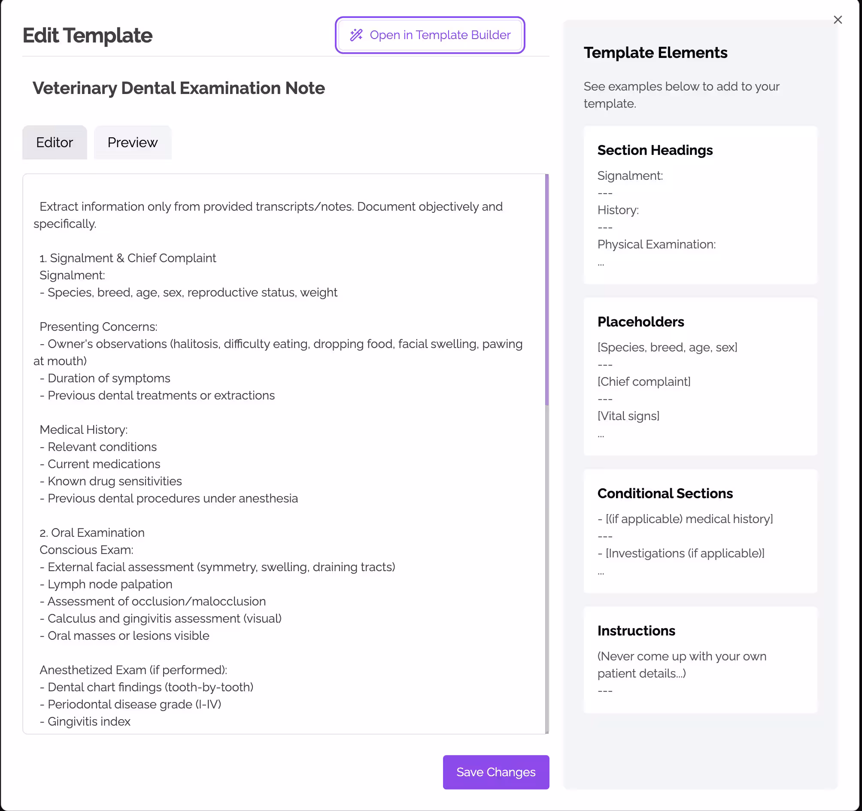862x811 pixels.
Task: Select the Placeholders element card
Action: pos(700,377)
